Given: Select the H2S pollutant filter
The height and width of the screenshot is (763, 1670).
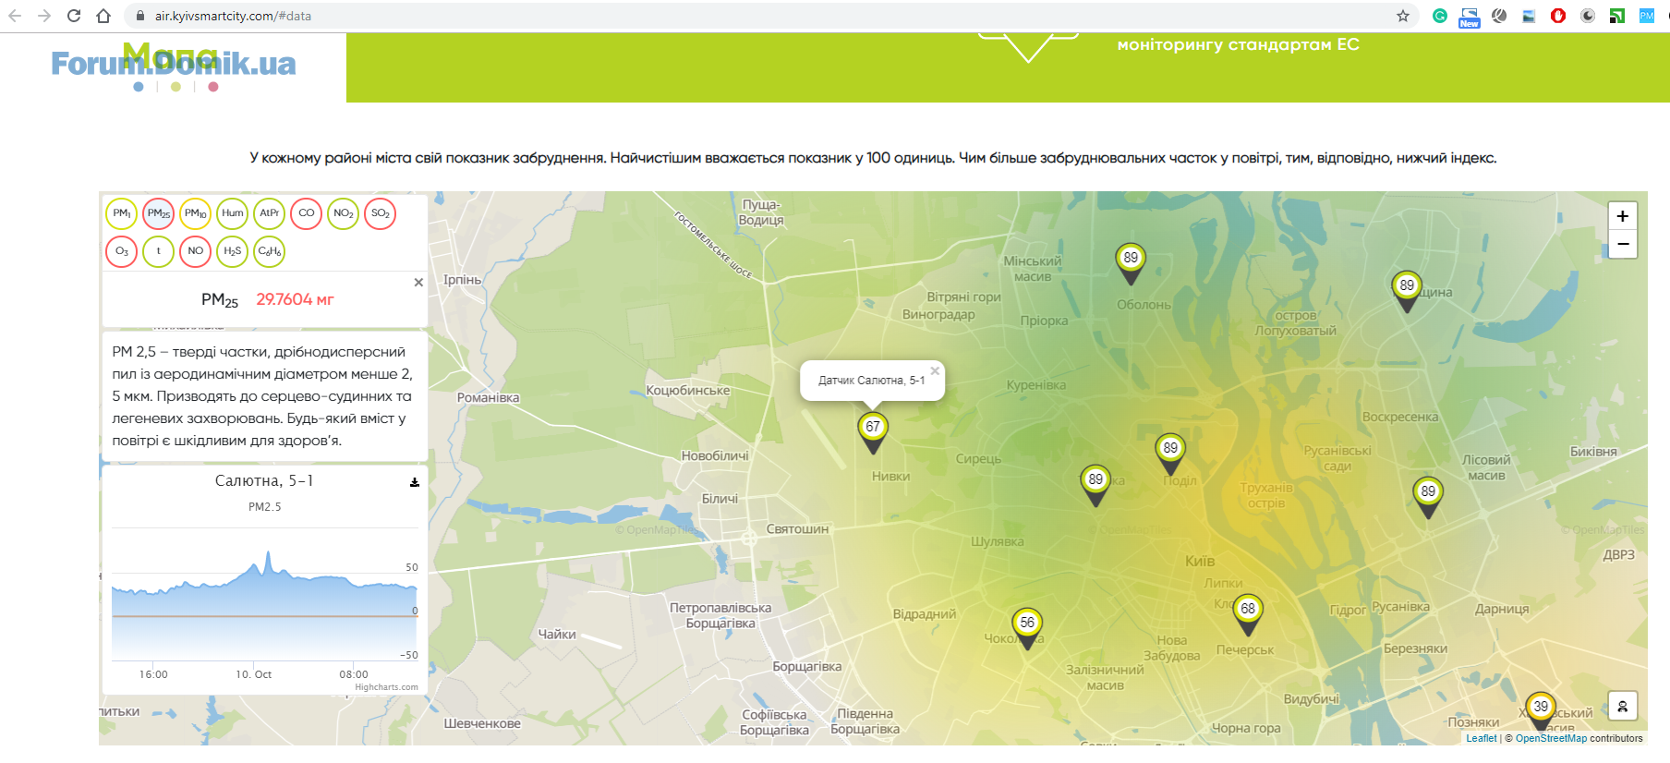Looking at the screenshot, I should tap(232, 251).
